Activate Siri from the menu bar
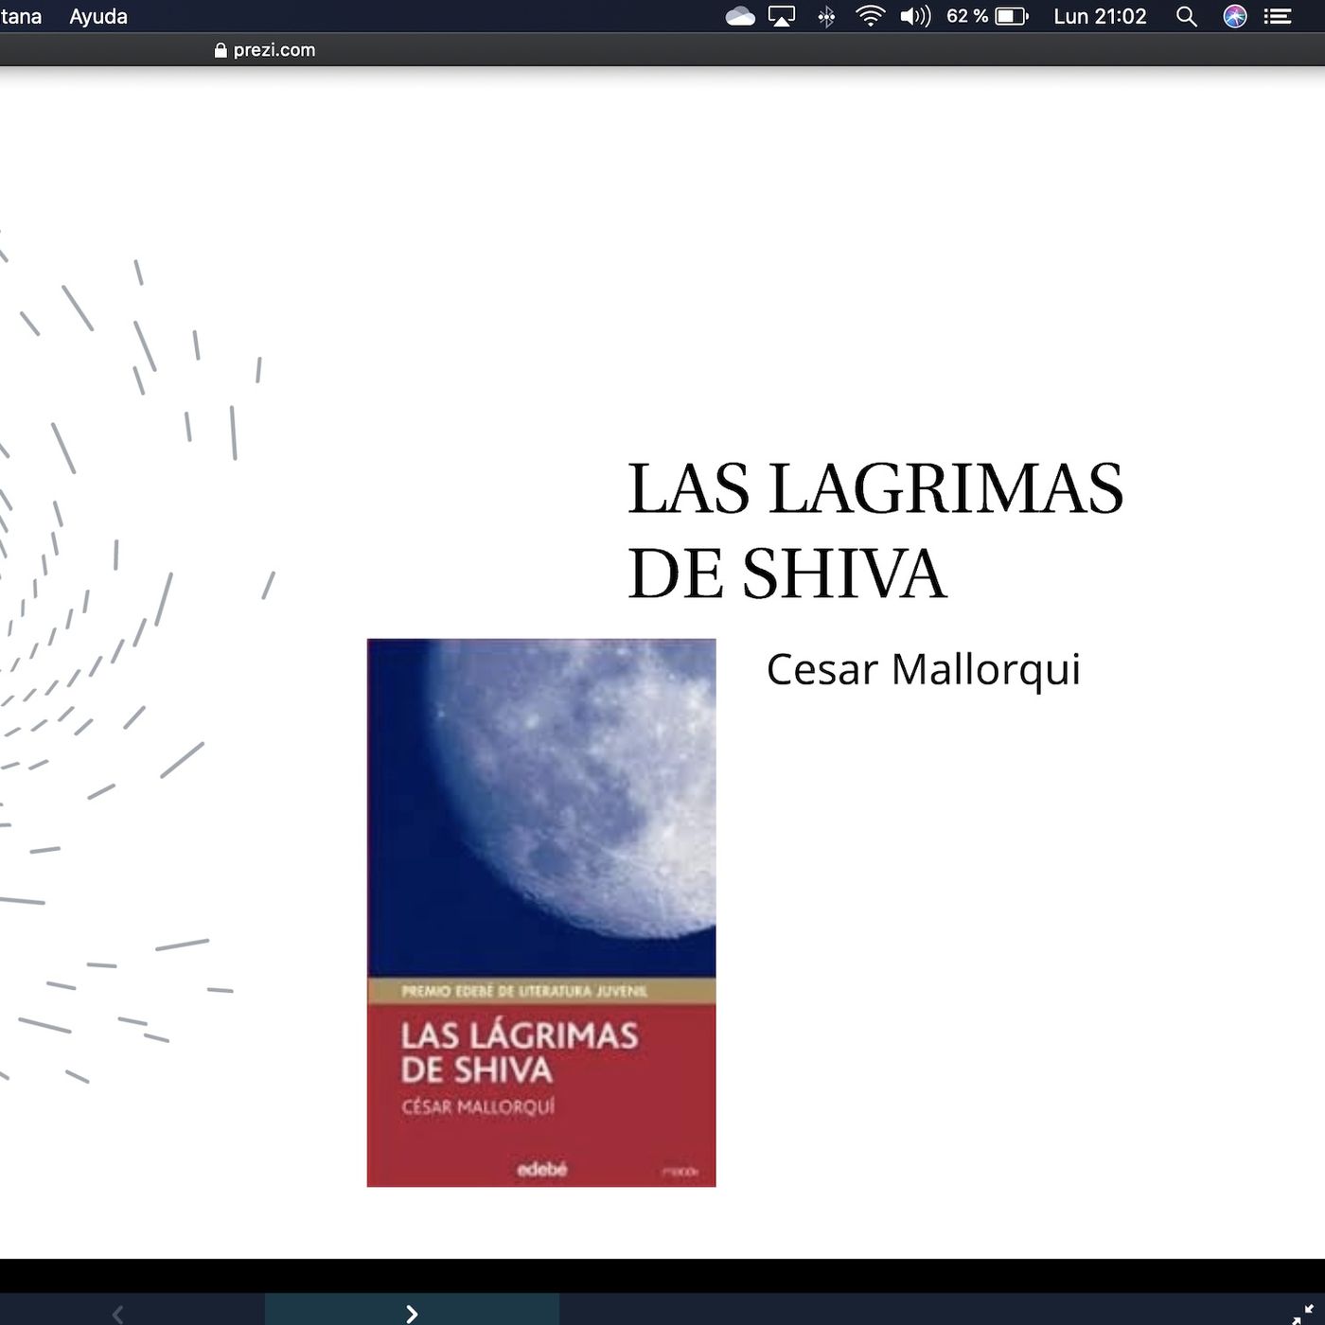The width and height of the screenshot is (1325, 1325). (1233, 16)
